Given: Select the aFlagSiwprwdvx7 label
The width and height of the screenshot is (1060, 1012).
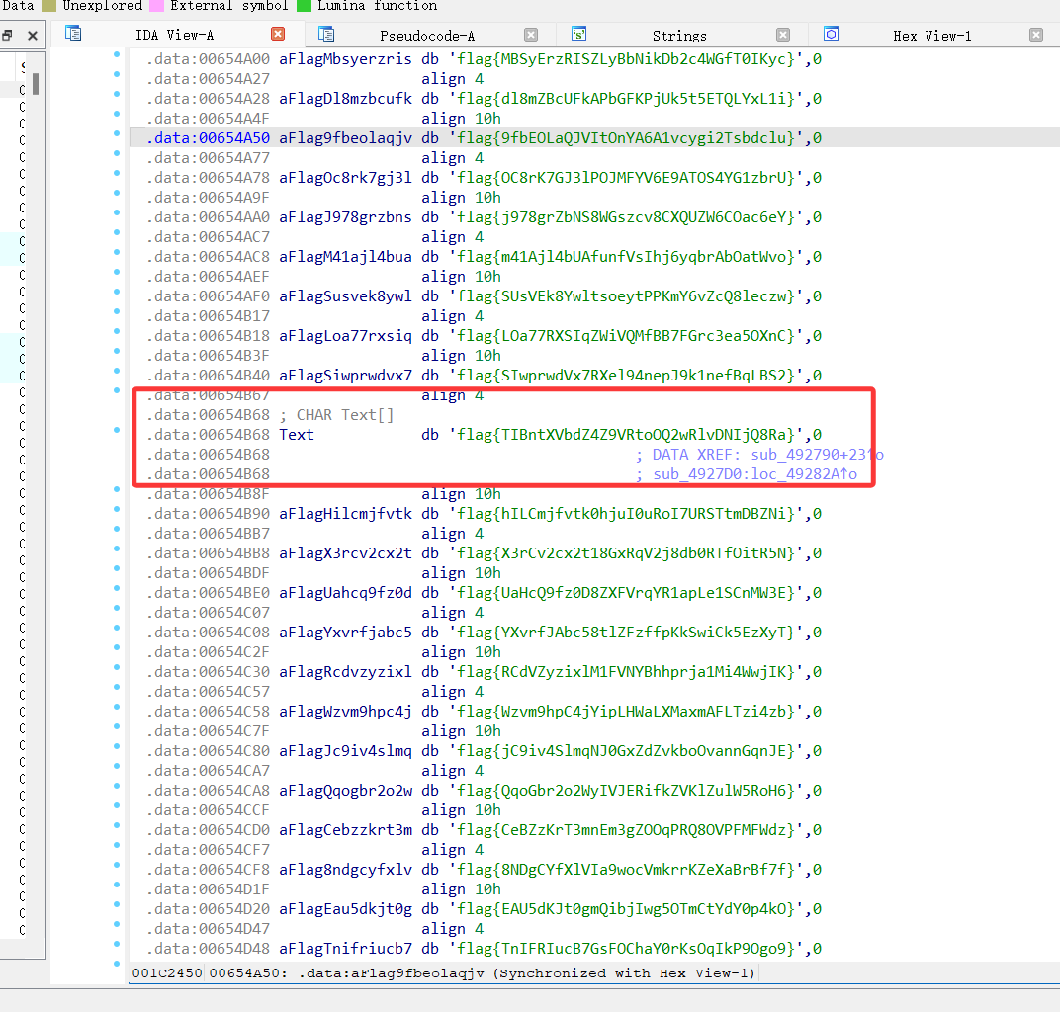Looking at the screenshot, I should (345, 376).
